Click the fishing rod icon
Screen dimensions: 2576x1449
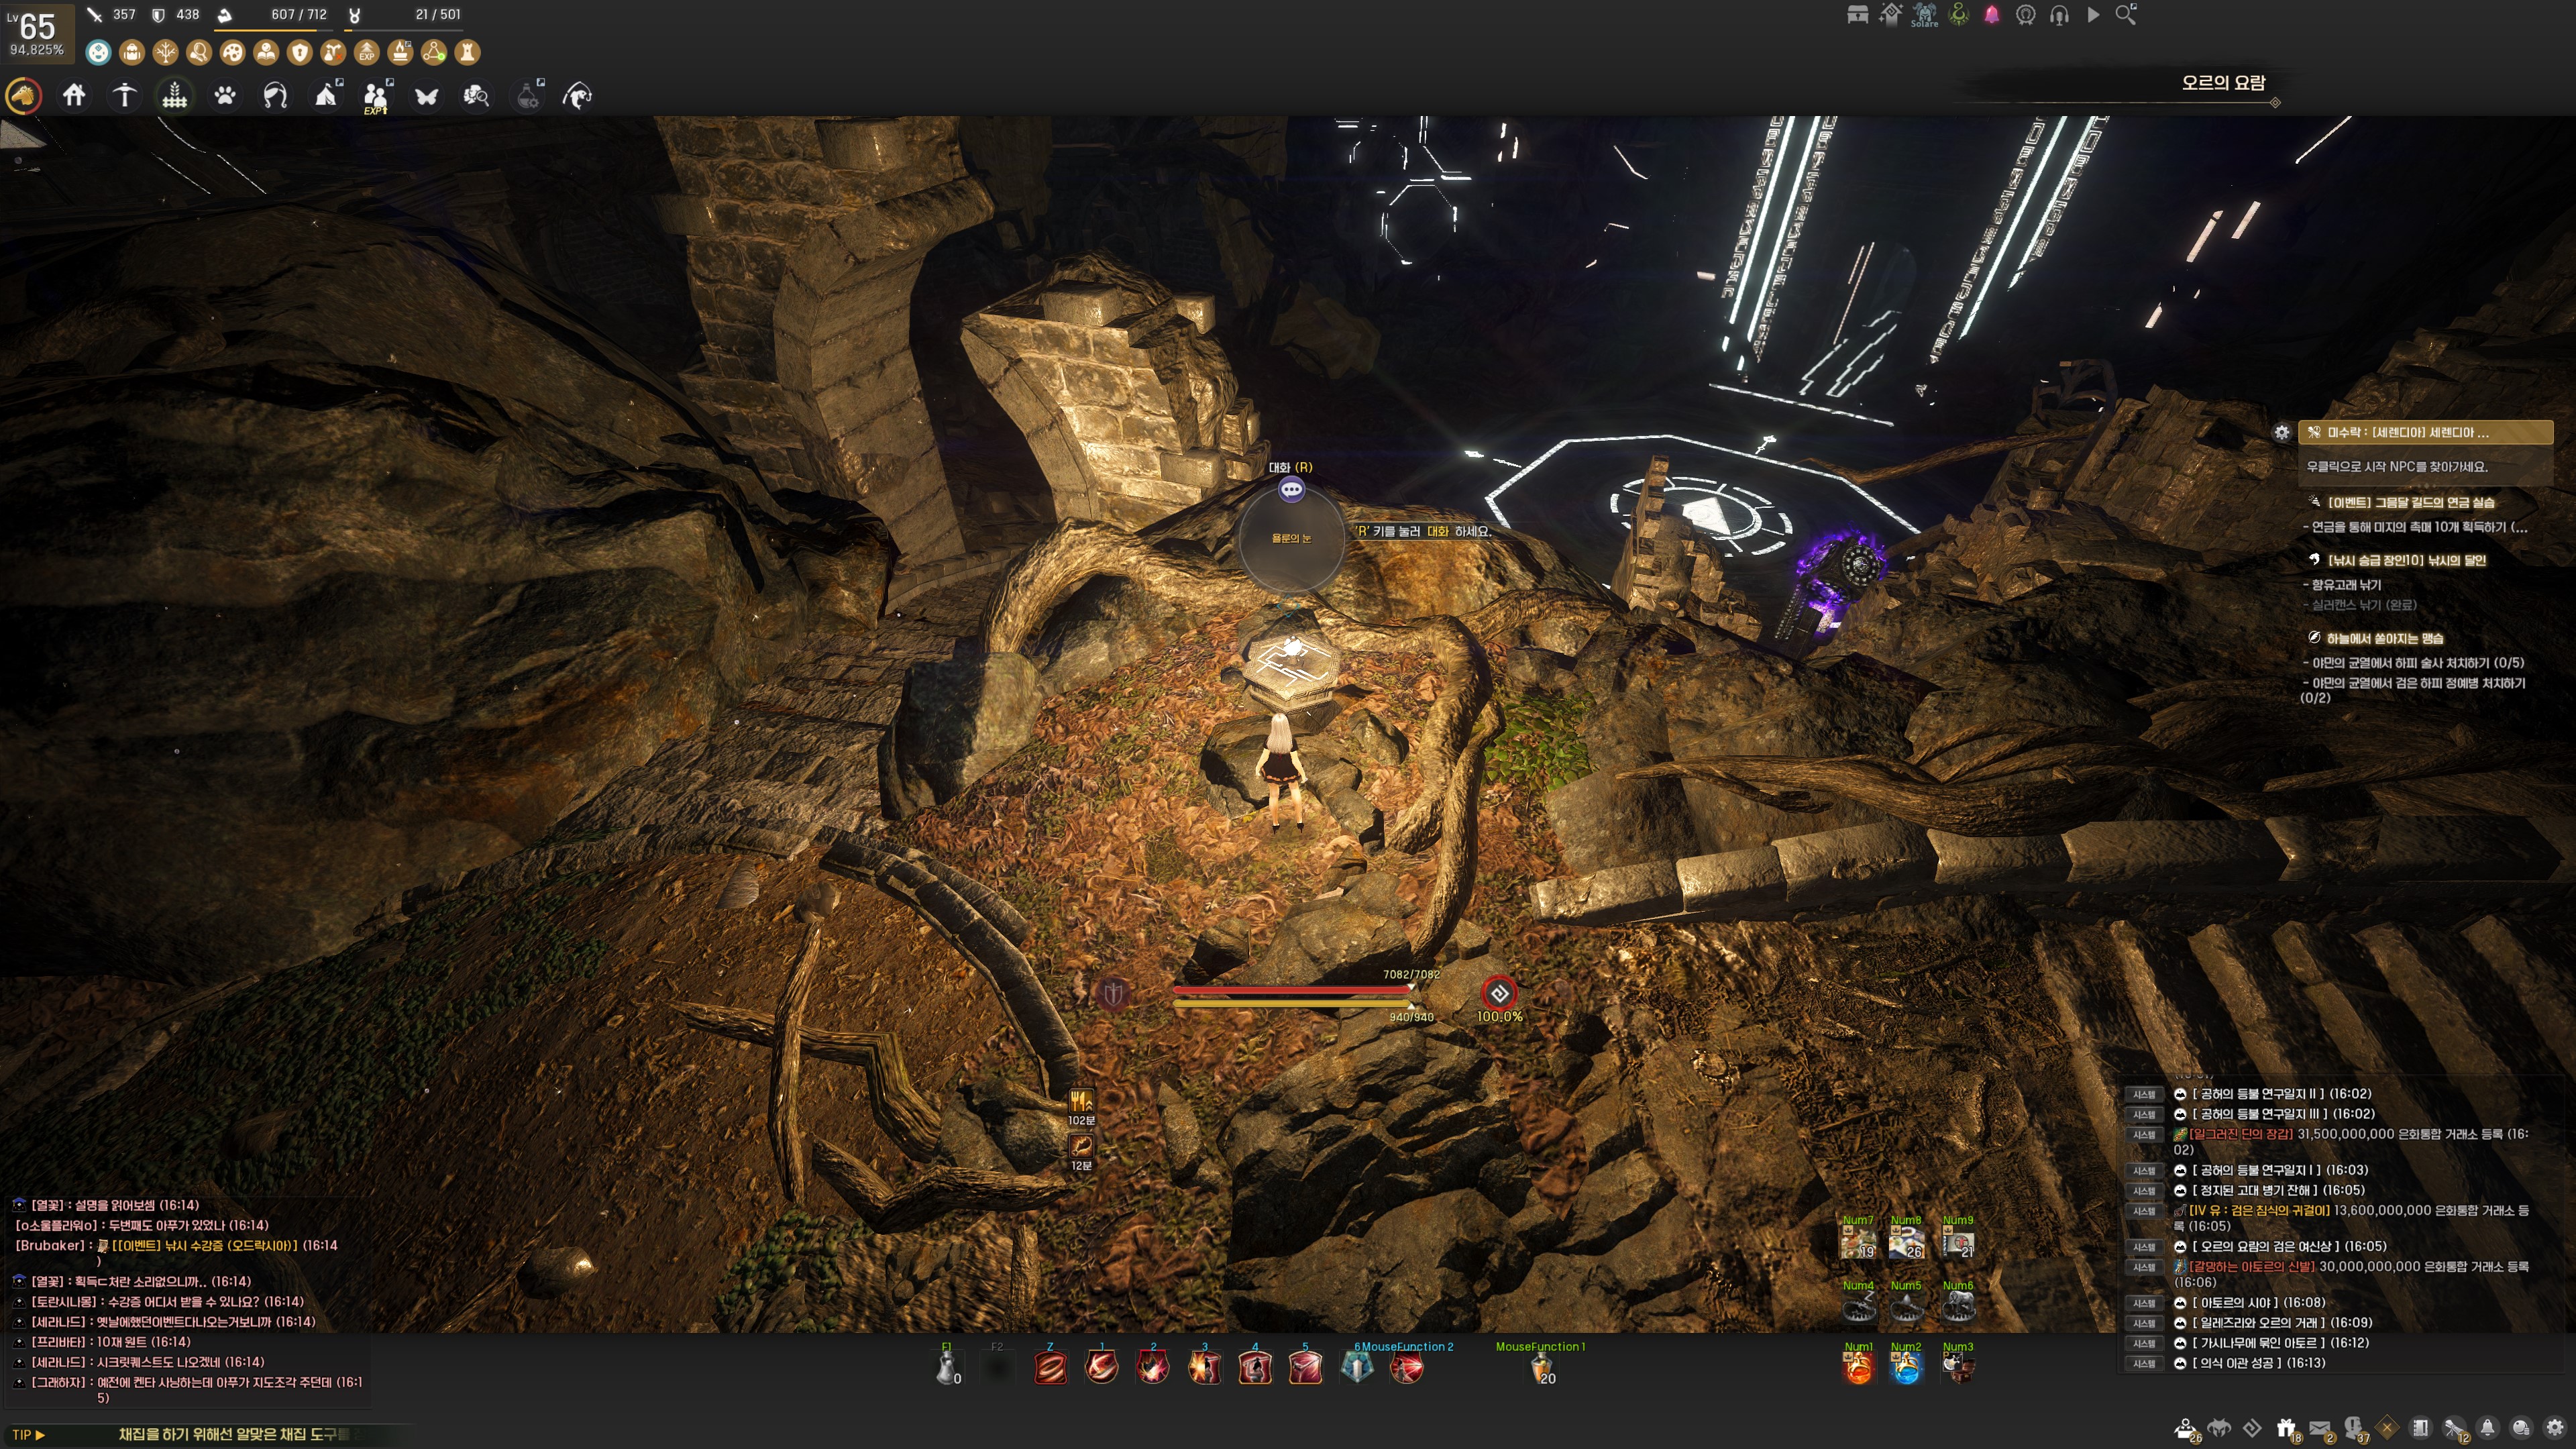point(577,96)
